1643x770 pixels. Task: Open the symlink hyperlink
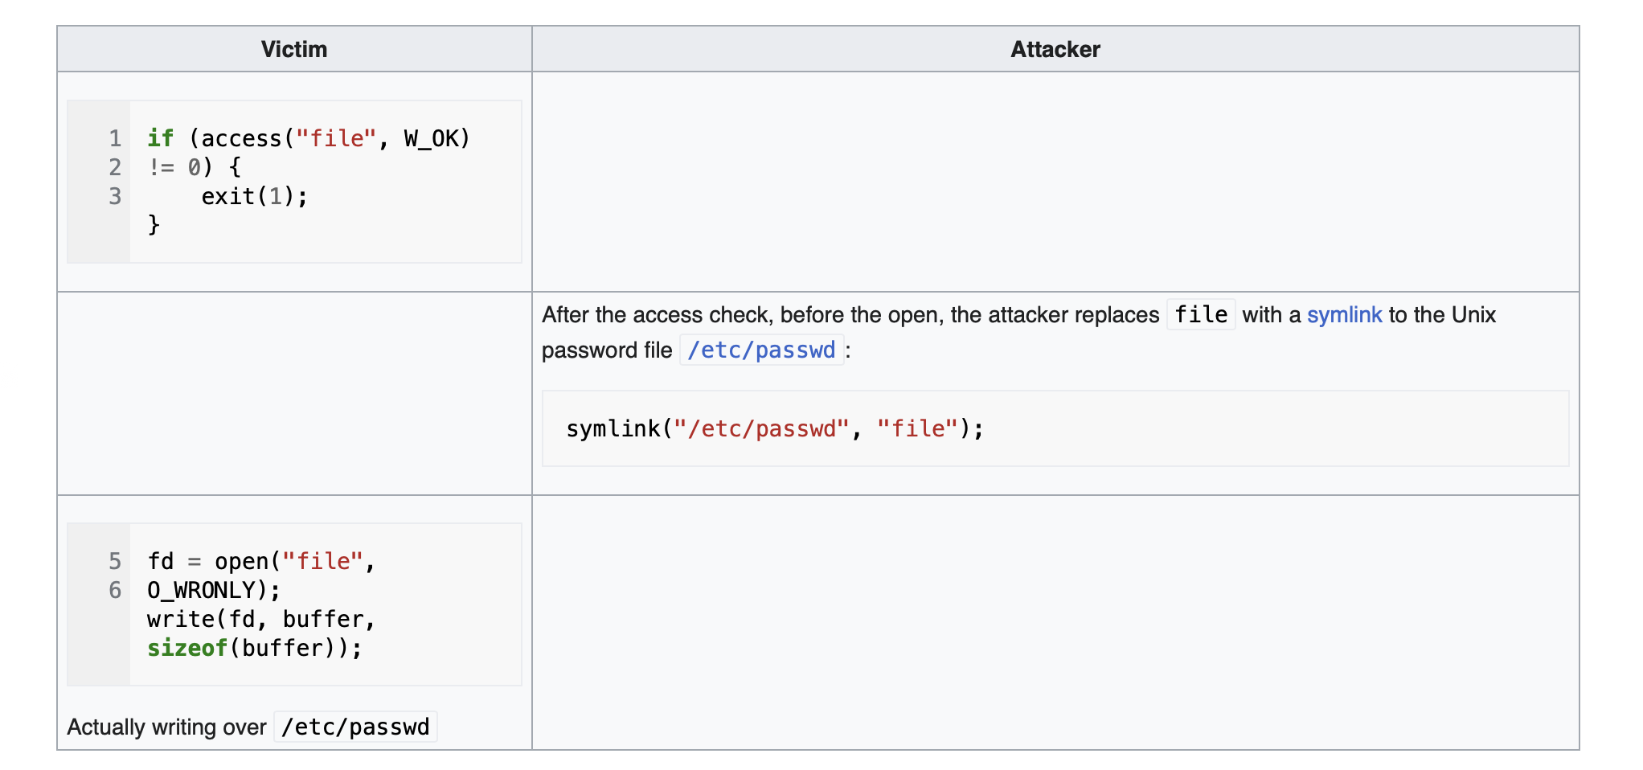pos(1344,315)
